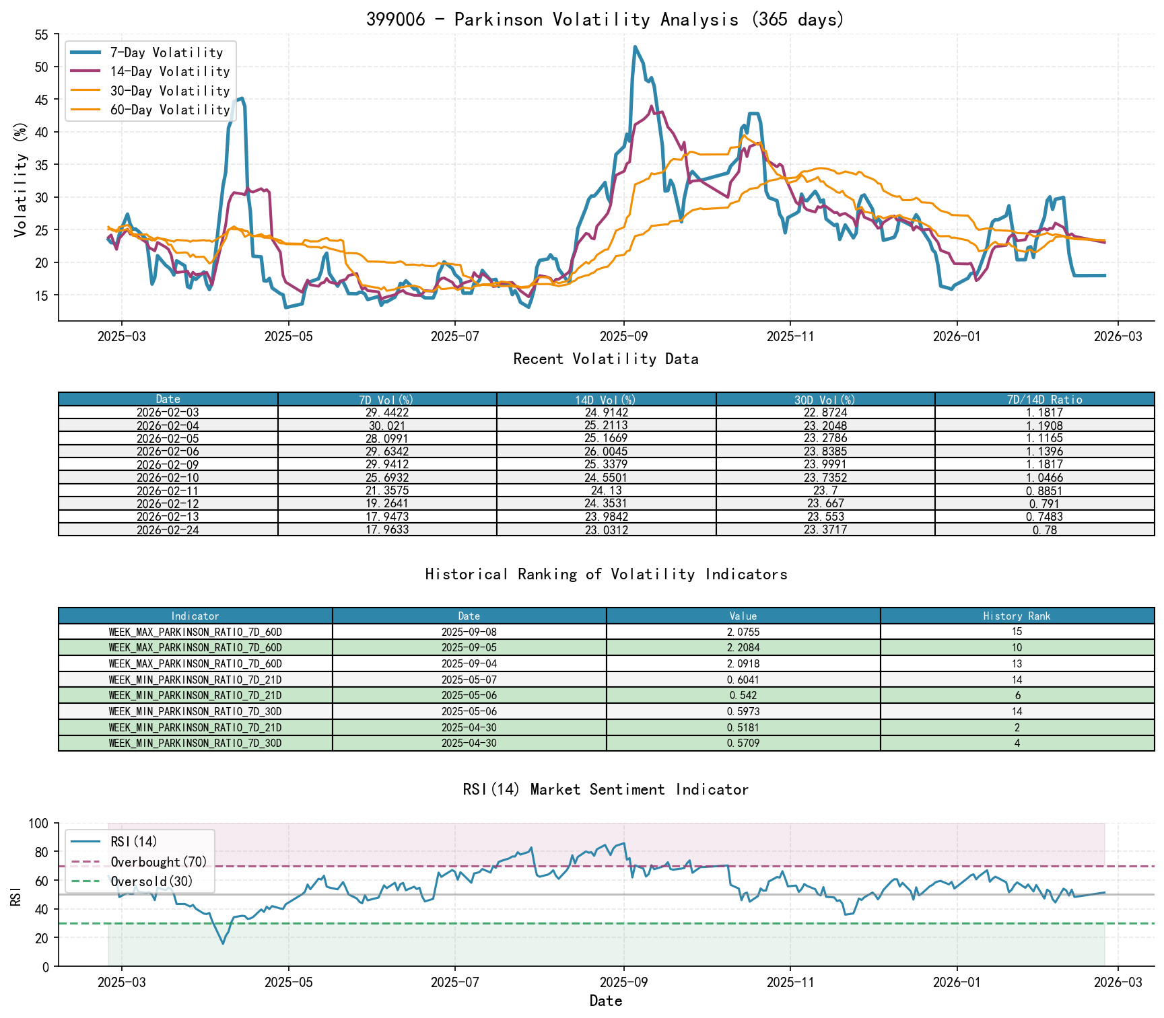Select the 30-Day Volatility legend line marker
This screenshot has height=1018, width=1164.
click(x=87, y=91)
